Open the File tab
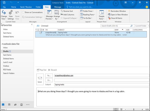 tap(4, 7)
